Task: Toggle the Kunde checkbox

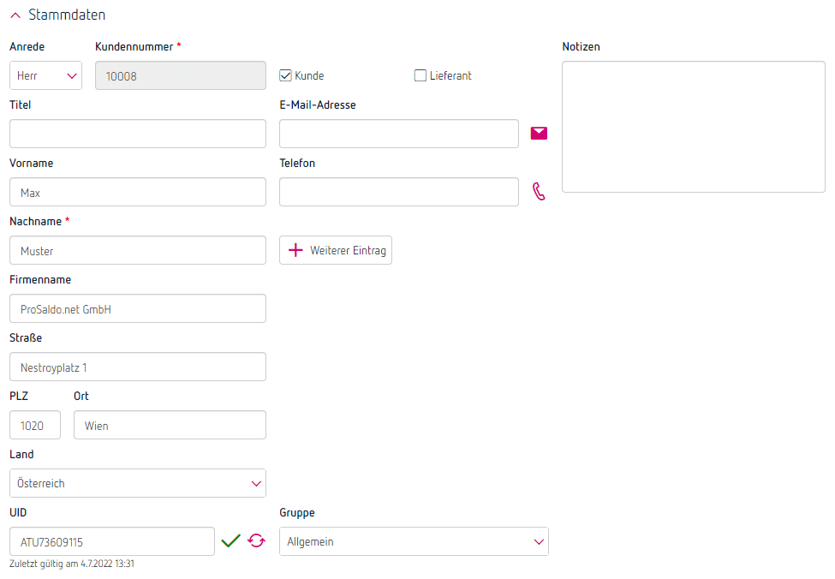Action: (286, 75)
